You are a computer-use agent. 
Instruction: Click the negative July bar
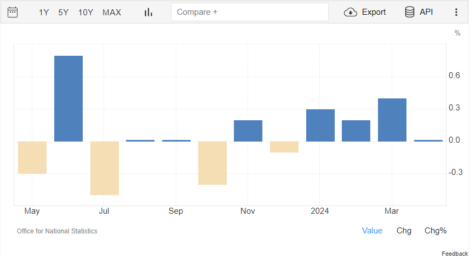105,168
